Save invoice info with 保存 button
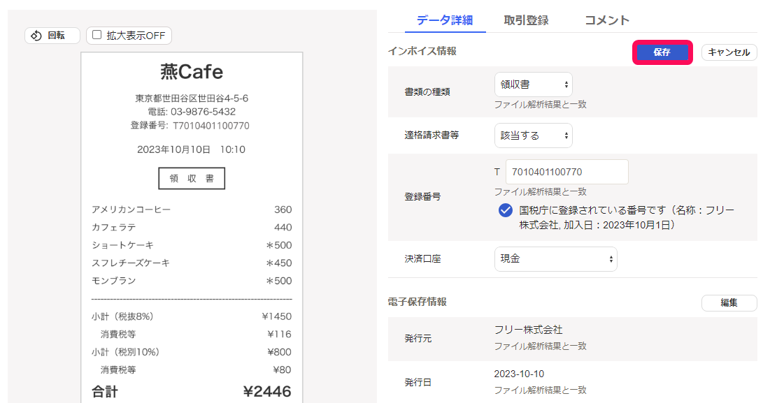Image resolution: width=770 pixels, height=403 pixels. click(x=662, y=52)
